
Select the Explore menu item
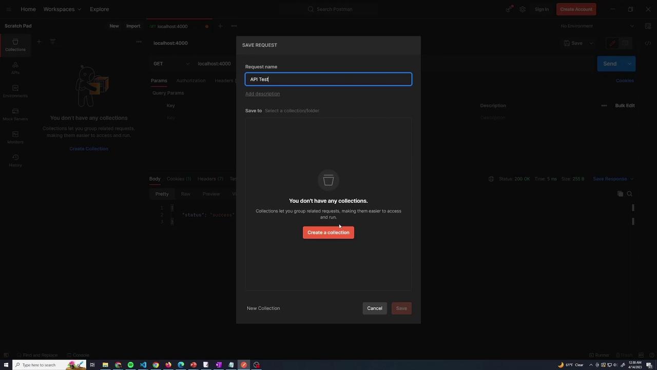(x=99, y=9)
